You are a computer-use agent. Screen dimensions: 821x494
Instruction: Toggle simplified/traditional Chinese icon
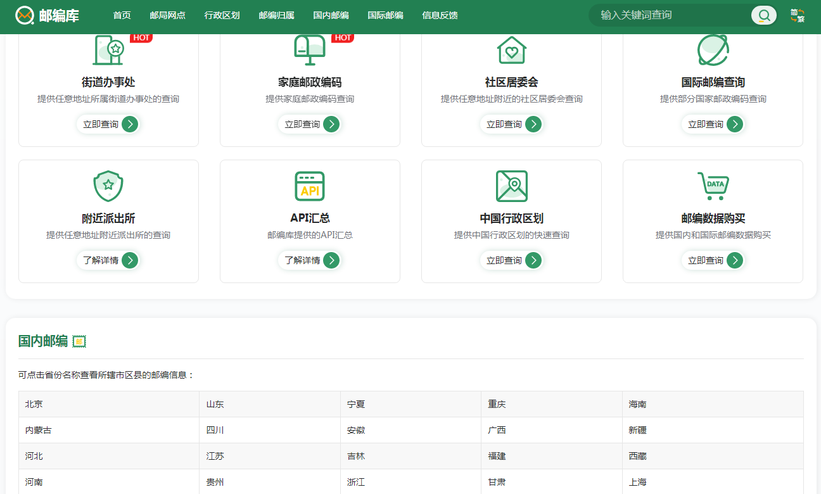click(x=798, y=16)
